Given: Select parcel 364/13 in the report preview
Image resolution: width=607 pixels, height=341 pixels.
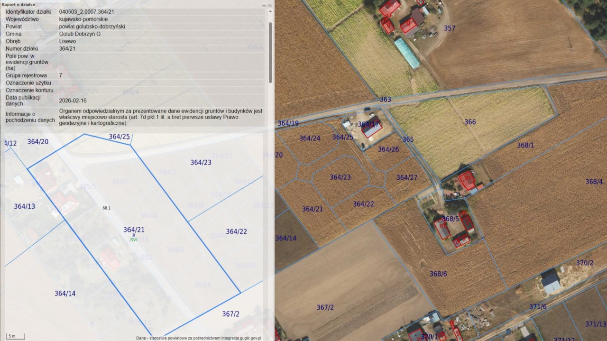Looking at the screenshot, I should pyautogui.click(x=25, y=206).
